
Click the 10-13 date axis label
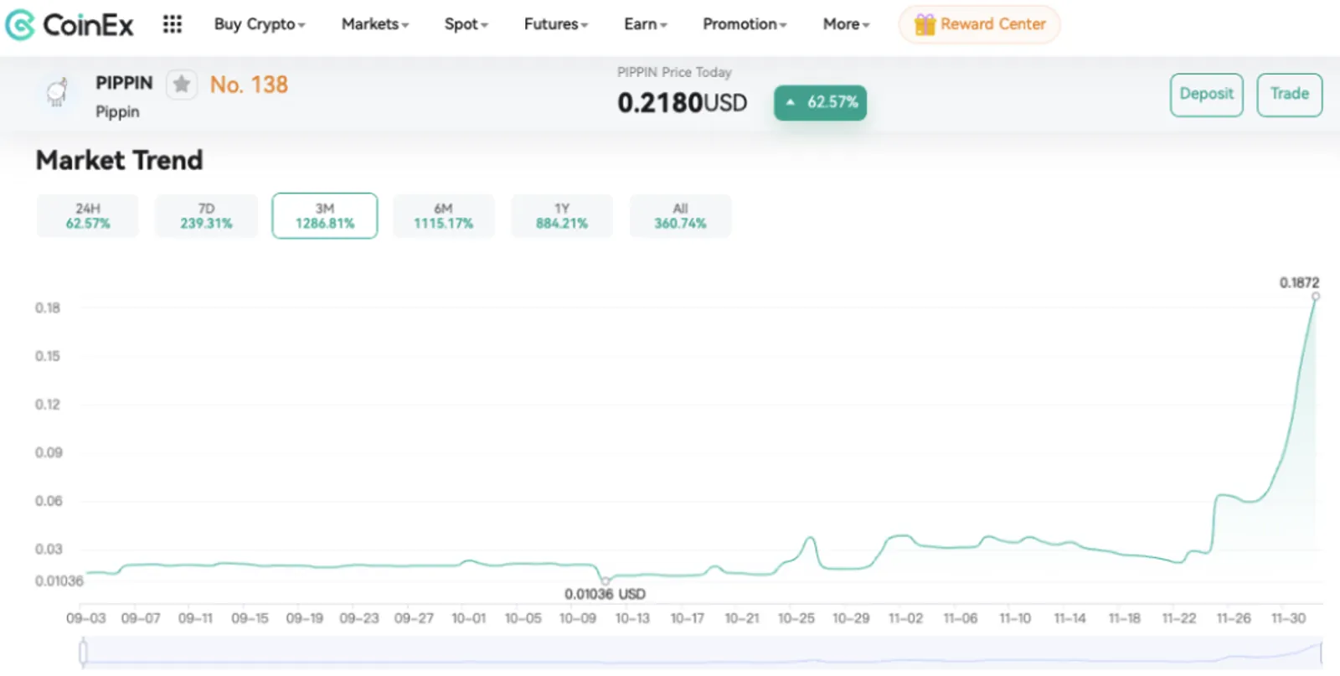click(x=632, y=618)
